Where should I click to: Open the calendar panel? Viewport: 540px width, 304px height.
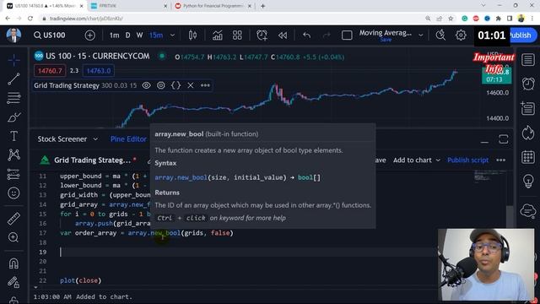point(528,157)
